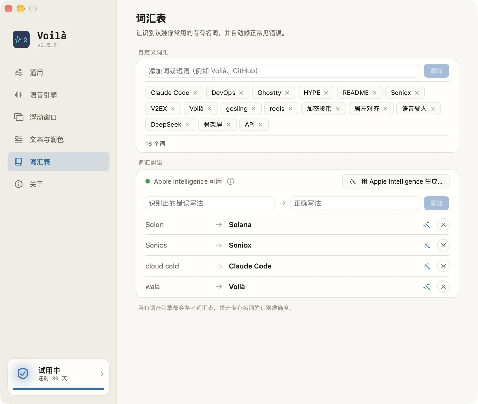Click the Voilà app logo icon
This screenshot has width=478, height=404.
(21, 39)
